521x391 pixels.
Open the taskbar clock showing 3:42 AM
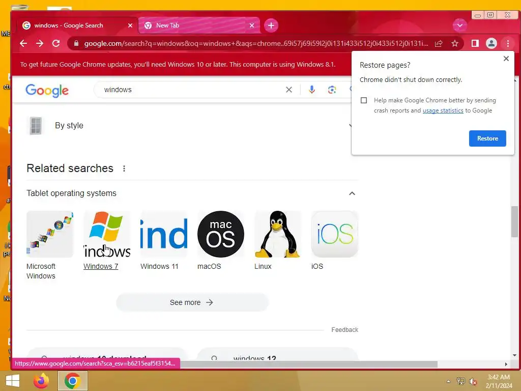click(x=499, y=381)
